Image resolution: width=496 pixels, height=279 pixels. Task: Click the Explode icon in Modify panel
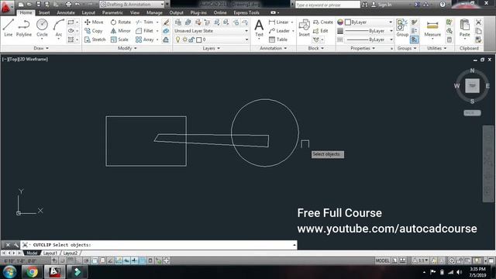click(166, 31)
